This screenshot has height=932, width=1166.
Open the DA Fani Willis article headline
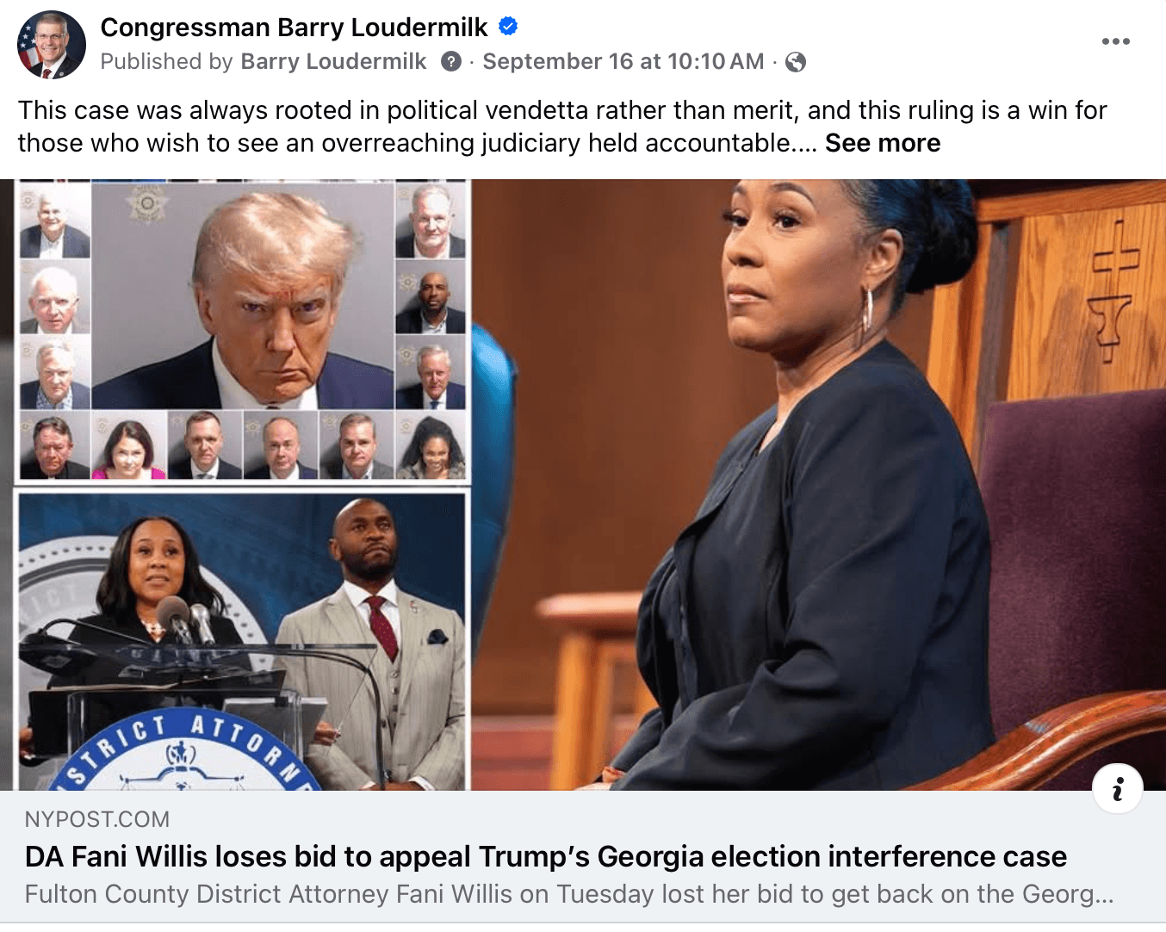(x=546, y=857)
